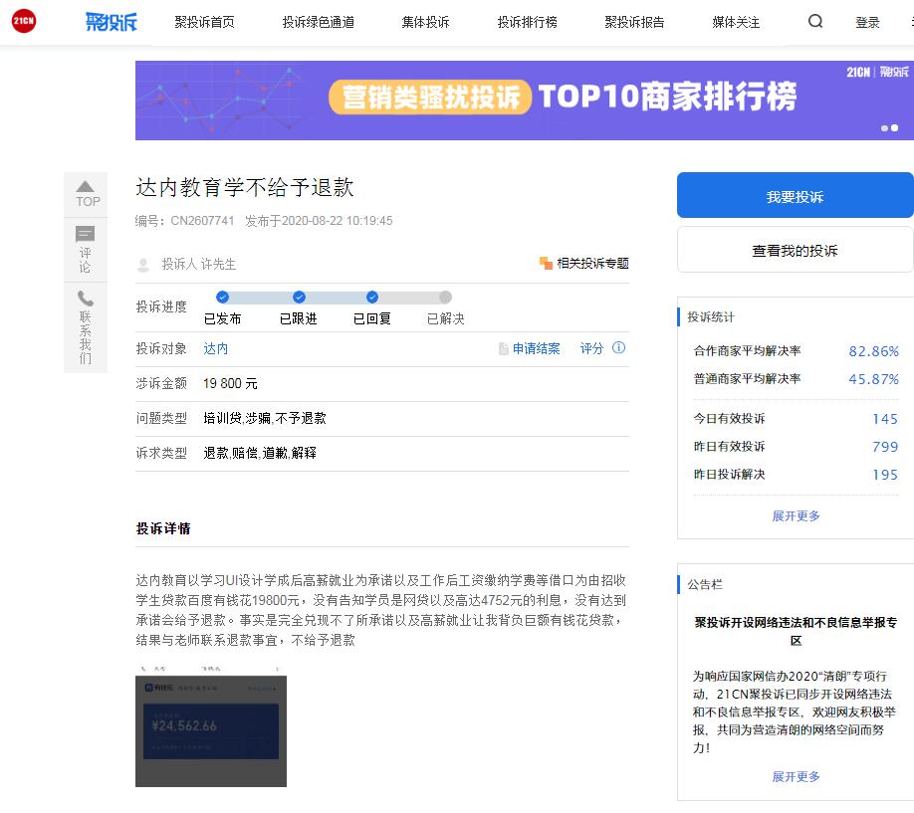
Task: Expand 展开更多 under 投诉统计
Action: [796, 515]
